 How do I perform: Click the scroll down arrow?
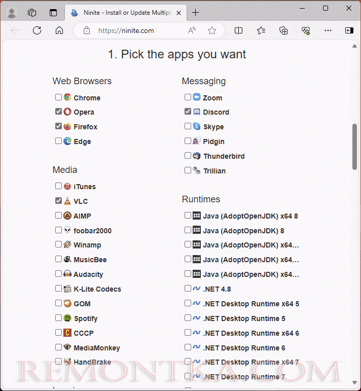coord(354,382)
